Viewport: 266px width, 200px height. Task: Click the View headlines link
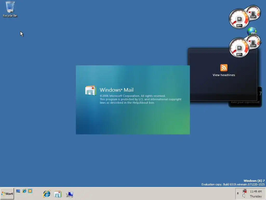[224, 75]
